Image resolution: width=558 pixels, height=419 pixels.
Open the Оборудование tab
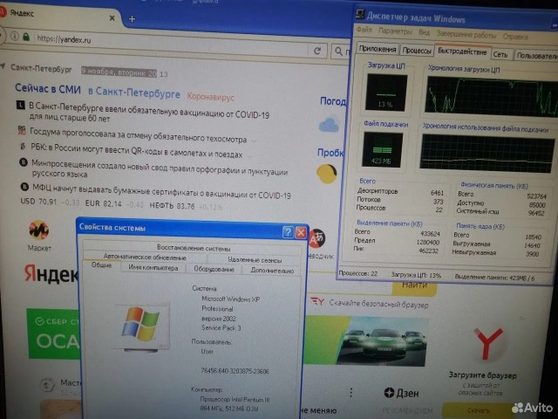(x=214, y=270)
